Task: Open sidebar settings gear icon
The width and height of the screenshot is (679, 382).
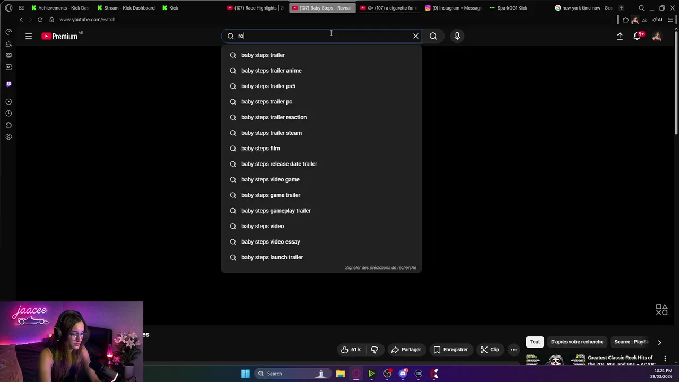Action: click(8, 137)
